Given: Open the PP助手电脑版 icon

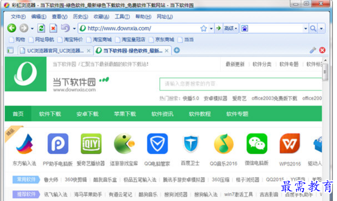Looking at the screenshot, I should [x=58, y=144].
